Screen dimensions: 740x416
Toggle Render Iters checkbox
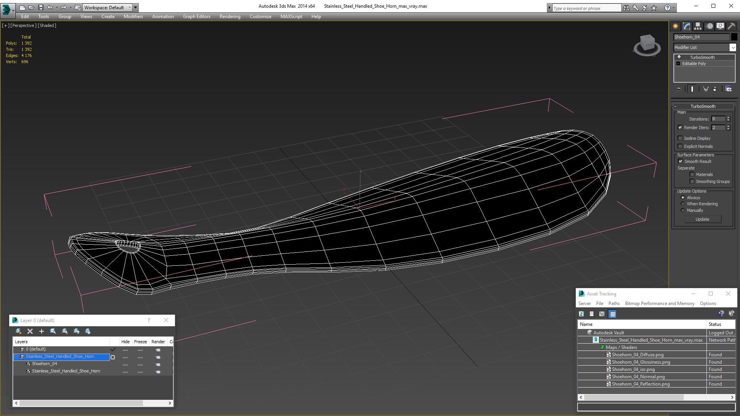click(680, 127)
